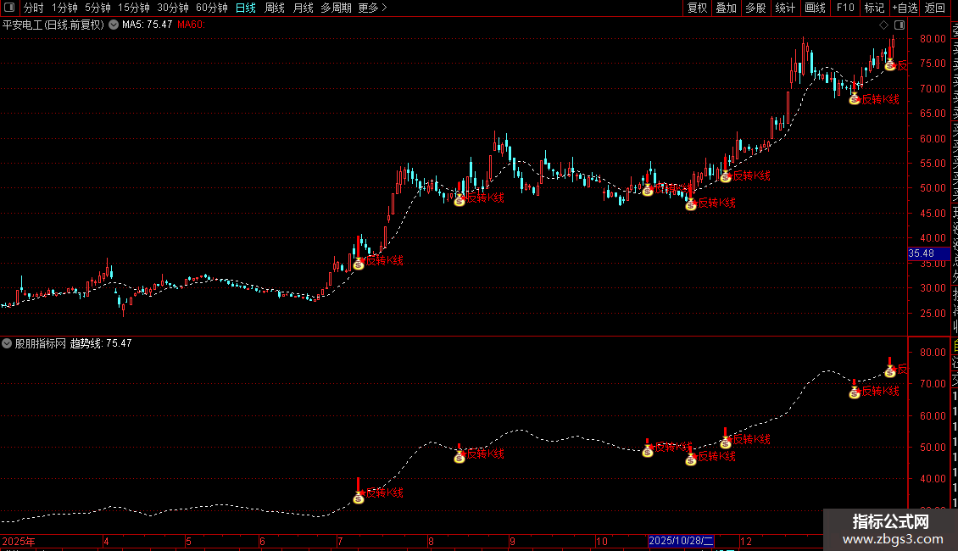This screenshot has width=958, height=551.
Task: Click the 股朋指标网 indicator name
Action: point(41,343)
